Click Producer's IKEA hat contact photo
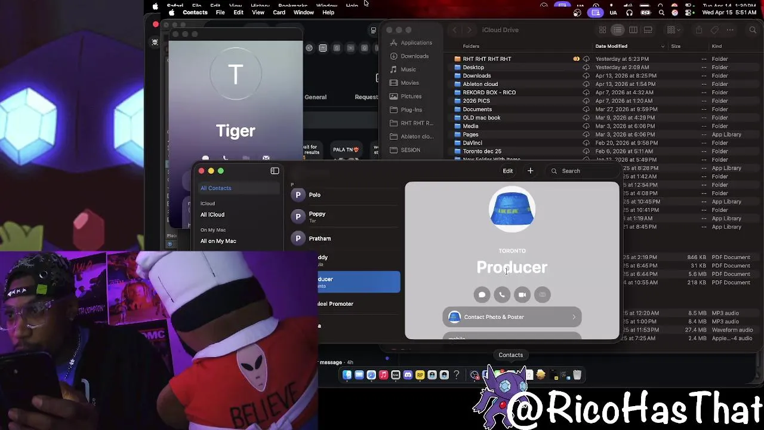 (512, 210)
